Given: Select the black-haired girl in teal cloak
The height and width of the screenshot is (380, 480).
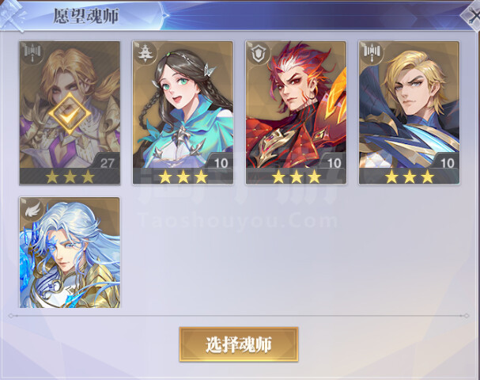Looking at the screenshot, I should pos(183,112).
